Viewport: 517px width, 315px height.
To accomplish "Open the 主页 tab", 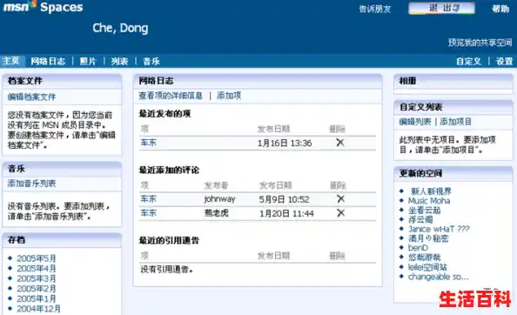I will [11, 61].
